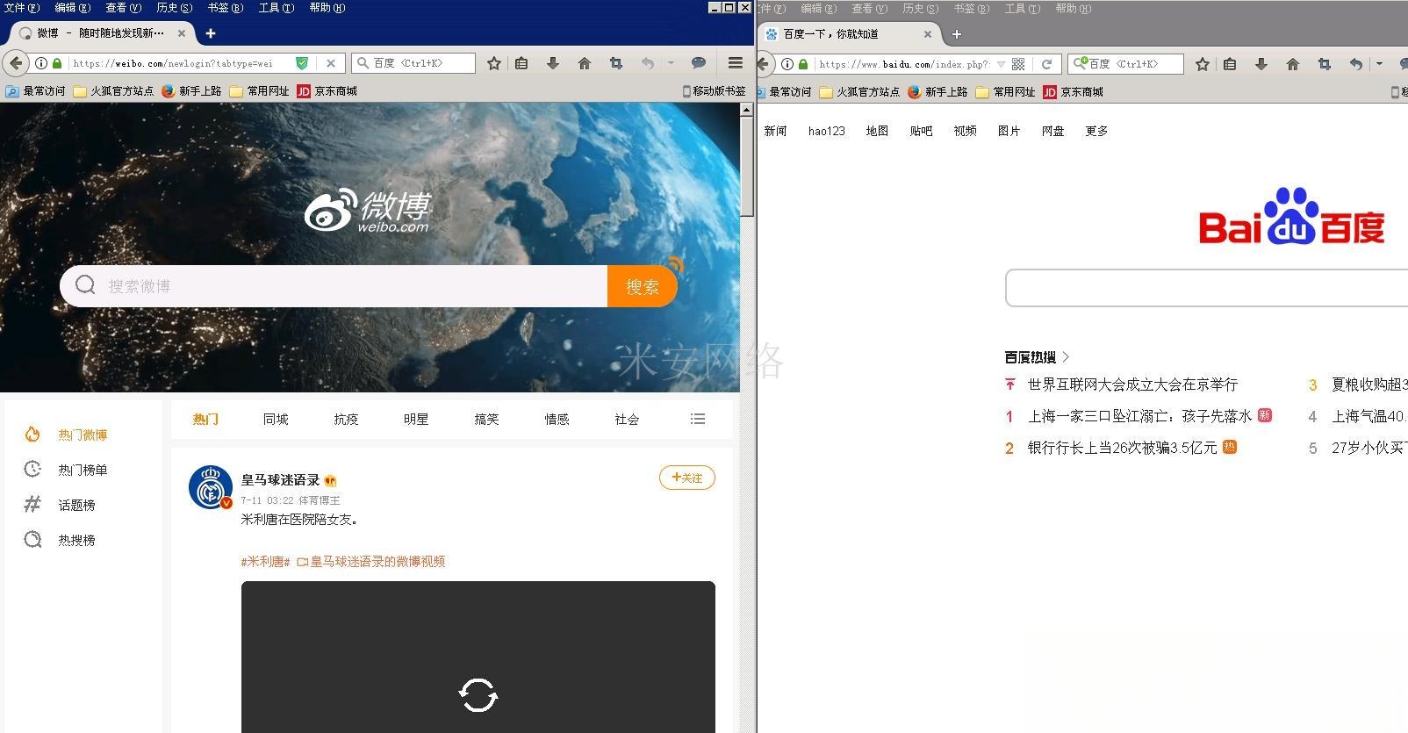Reload the video in the 皇马球迷语录 post
The height and width of the screenshot is (733, 1408).
coord(478,695)
